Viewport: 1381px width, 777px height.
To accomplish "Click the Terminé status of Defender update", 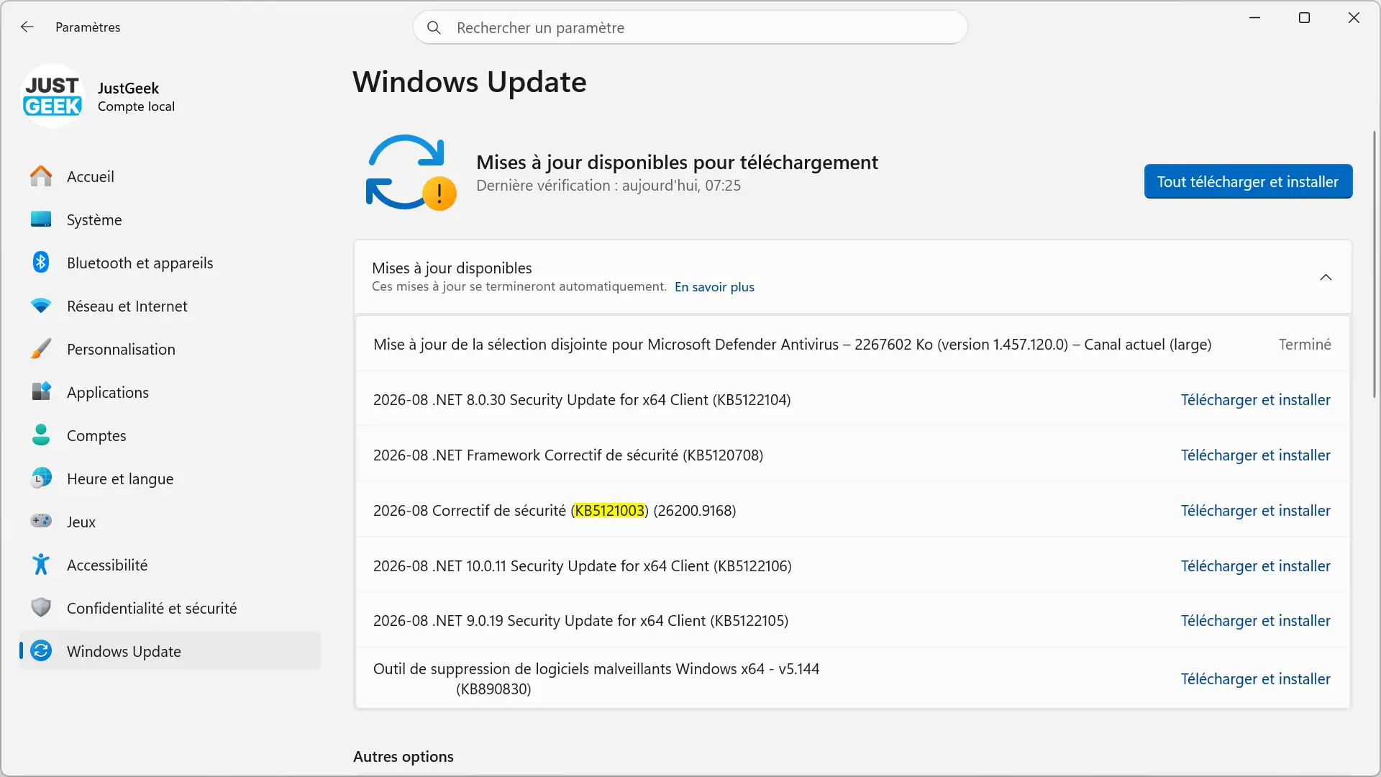I will click(x=1305, y=345).
